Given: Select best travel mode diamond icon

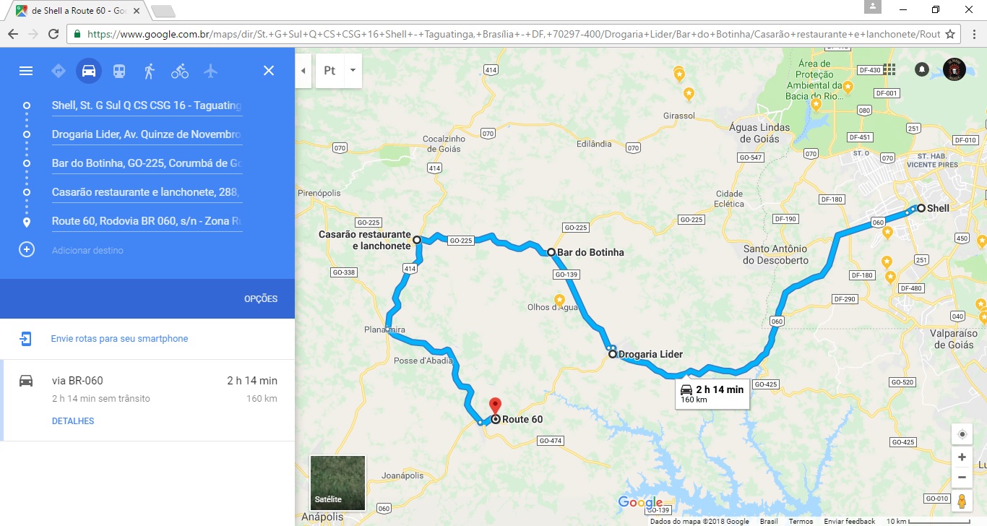Looking at the screenshot, I should (59, 71).
